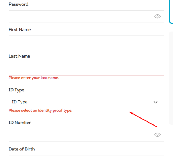Click the teal-bordered panel at right edge
Screen dimensions: 173x158
point(171,12)
